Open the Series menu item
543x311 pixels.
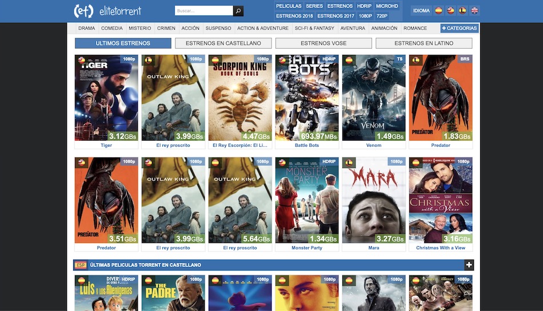point(314,6)
